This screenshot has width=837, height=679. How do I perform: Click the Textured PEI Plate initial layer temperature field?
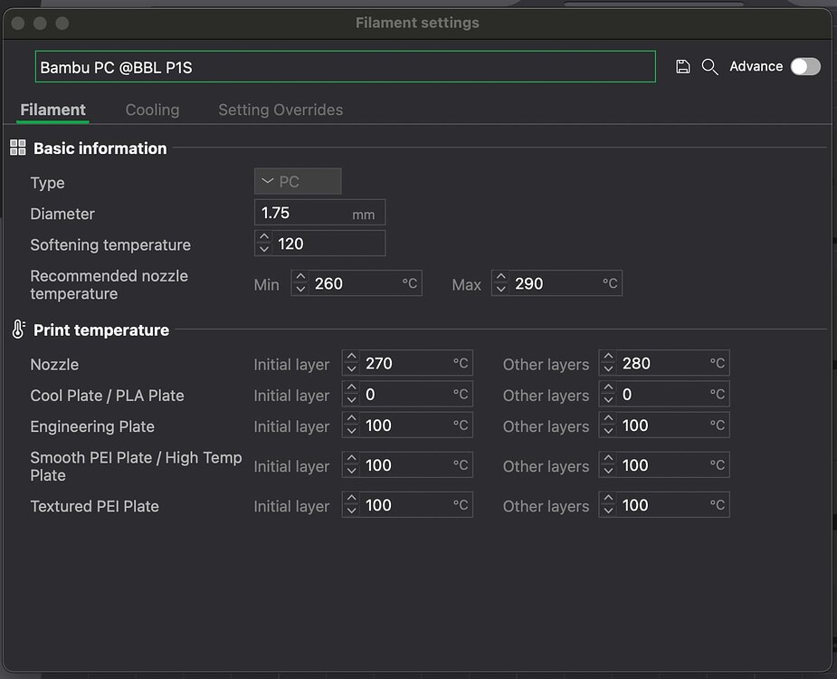[x=407, y=505]
